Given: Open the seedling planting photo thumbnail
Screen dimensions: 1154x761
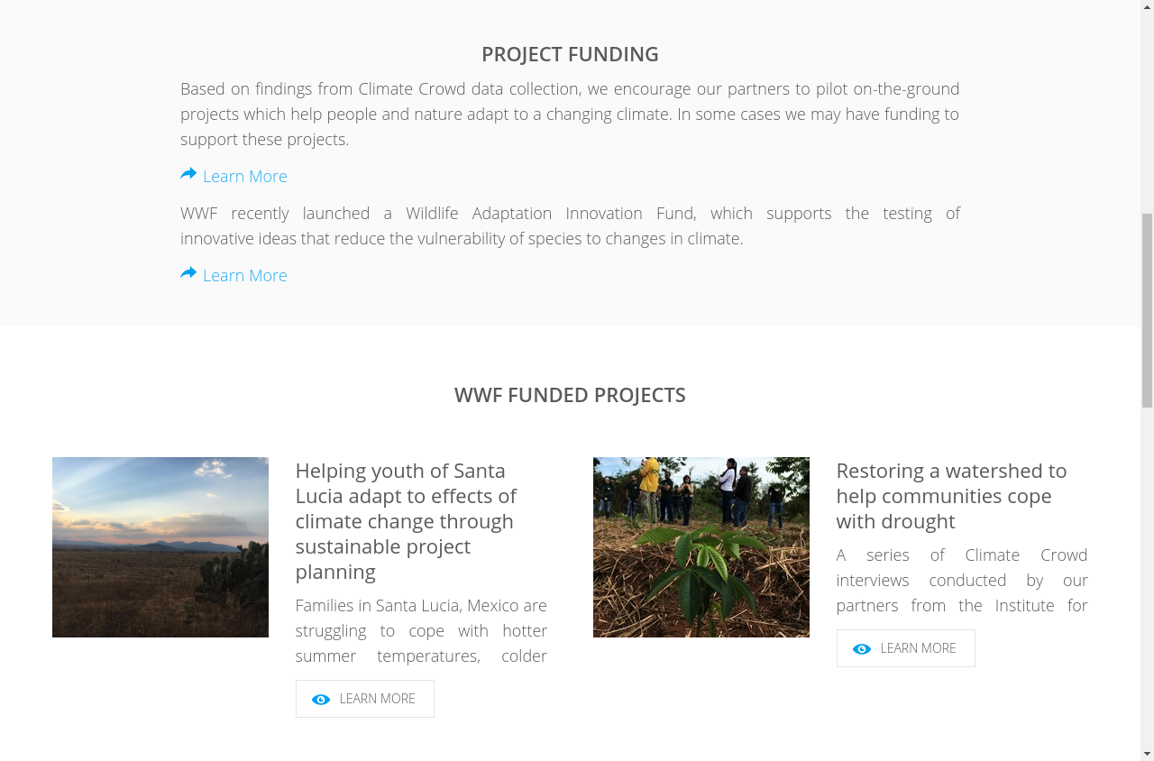Looking at the screenshot, I should (701, 547).
